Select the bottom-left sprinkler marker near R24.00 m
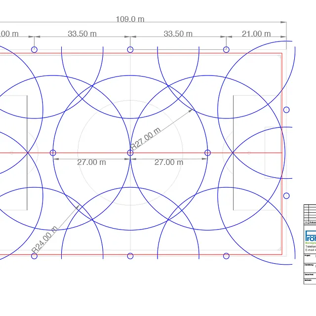This screenshot has width=316, height=316. click(34, 256)
